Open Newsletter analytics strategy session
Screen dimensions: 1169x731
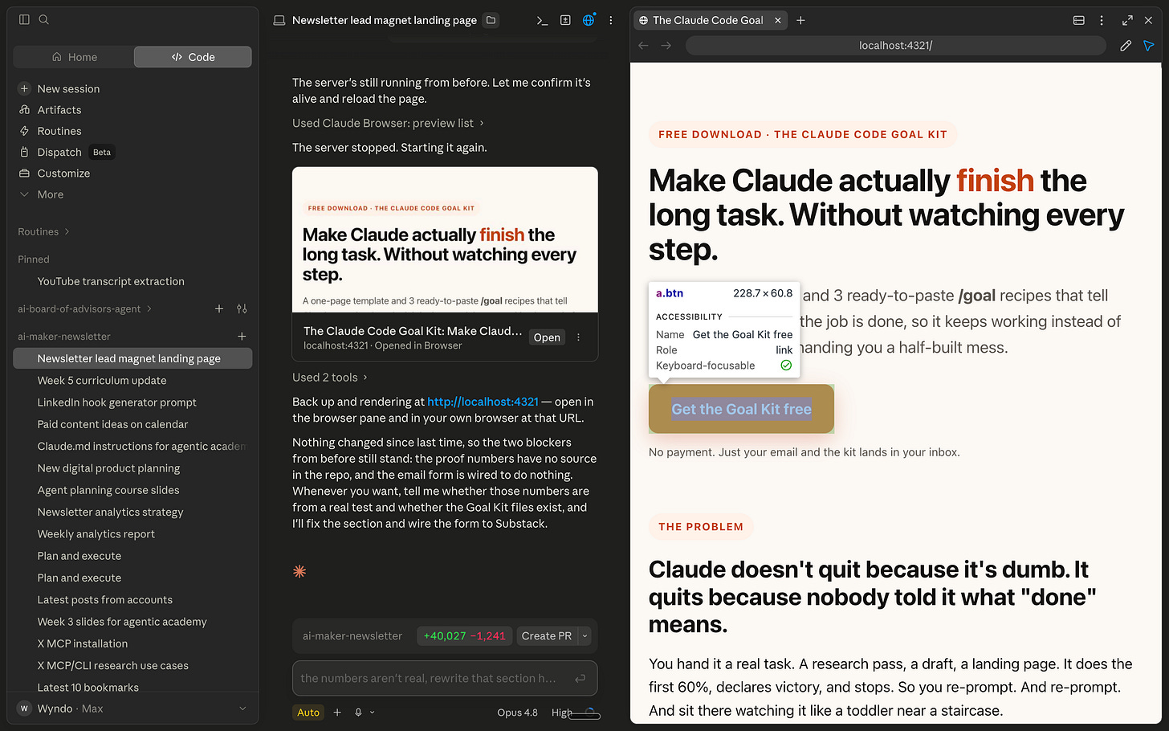pos(110,512)
